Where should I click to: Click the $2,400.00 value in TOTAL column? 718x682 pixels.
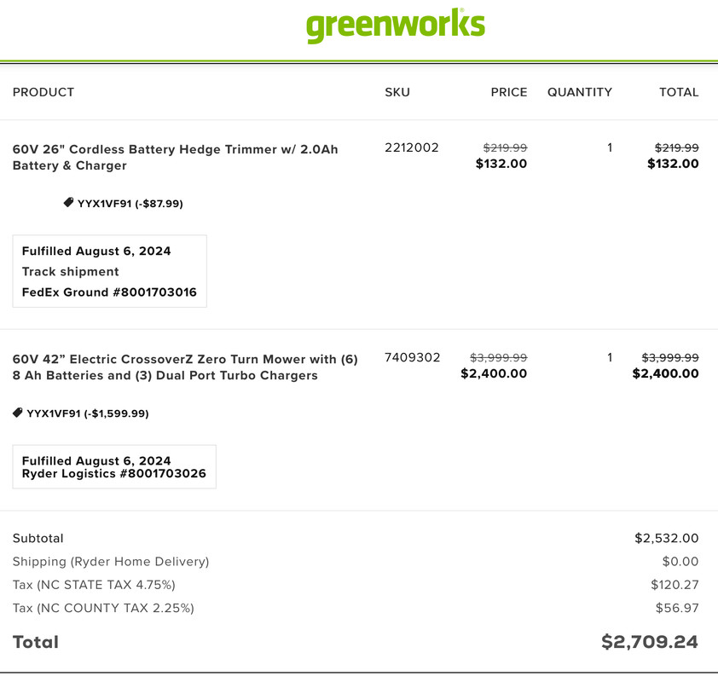click(x=666, y=373)
